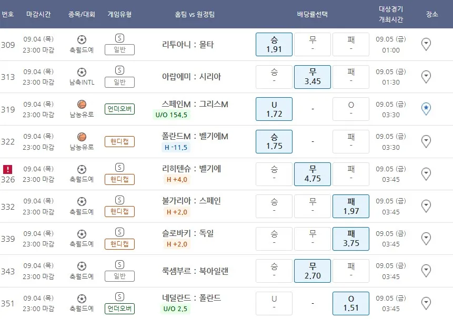Toggle draw odds 3.45 for match 313
This screenshot has width=453, height=319.
[x=313, y=77]
